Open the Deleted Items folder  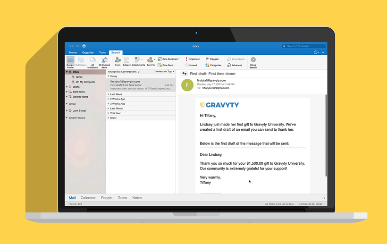80,97
